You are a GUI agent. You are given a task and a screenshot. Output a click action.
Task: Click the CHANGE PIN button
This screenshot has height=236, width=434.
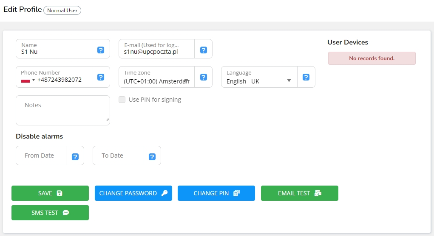[x=216, y=193]
